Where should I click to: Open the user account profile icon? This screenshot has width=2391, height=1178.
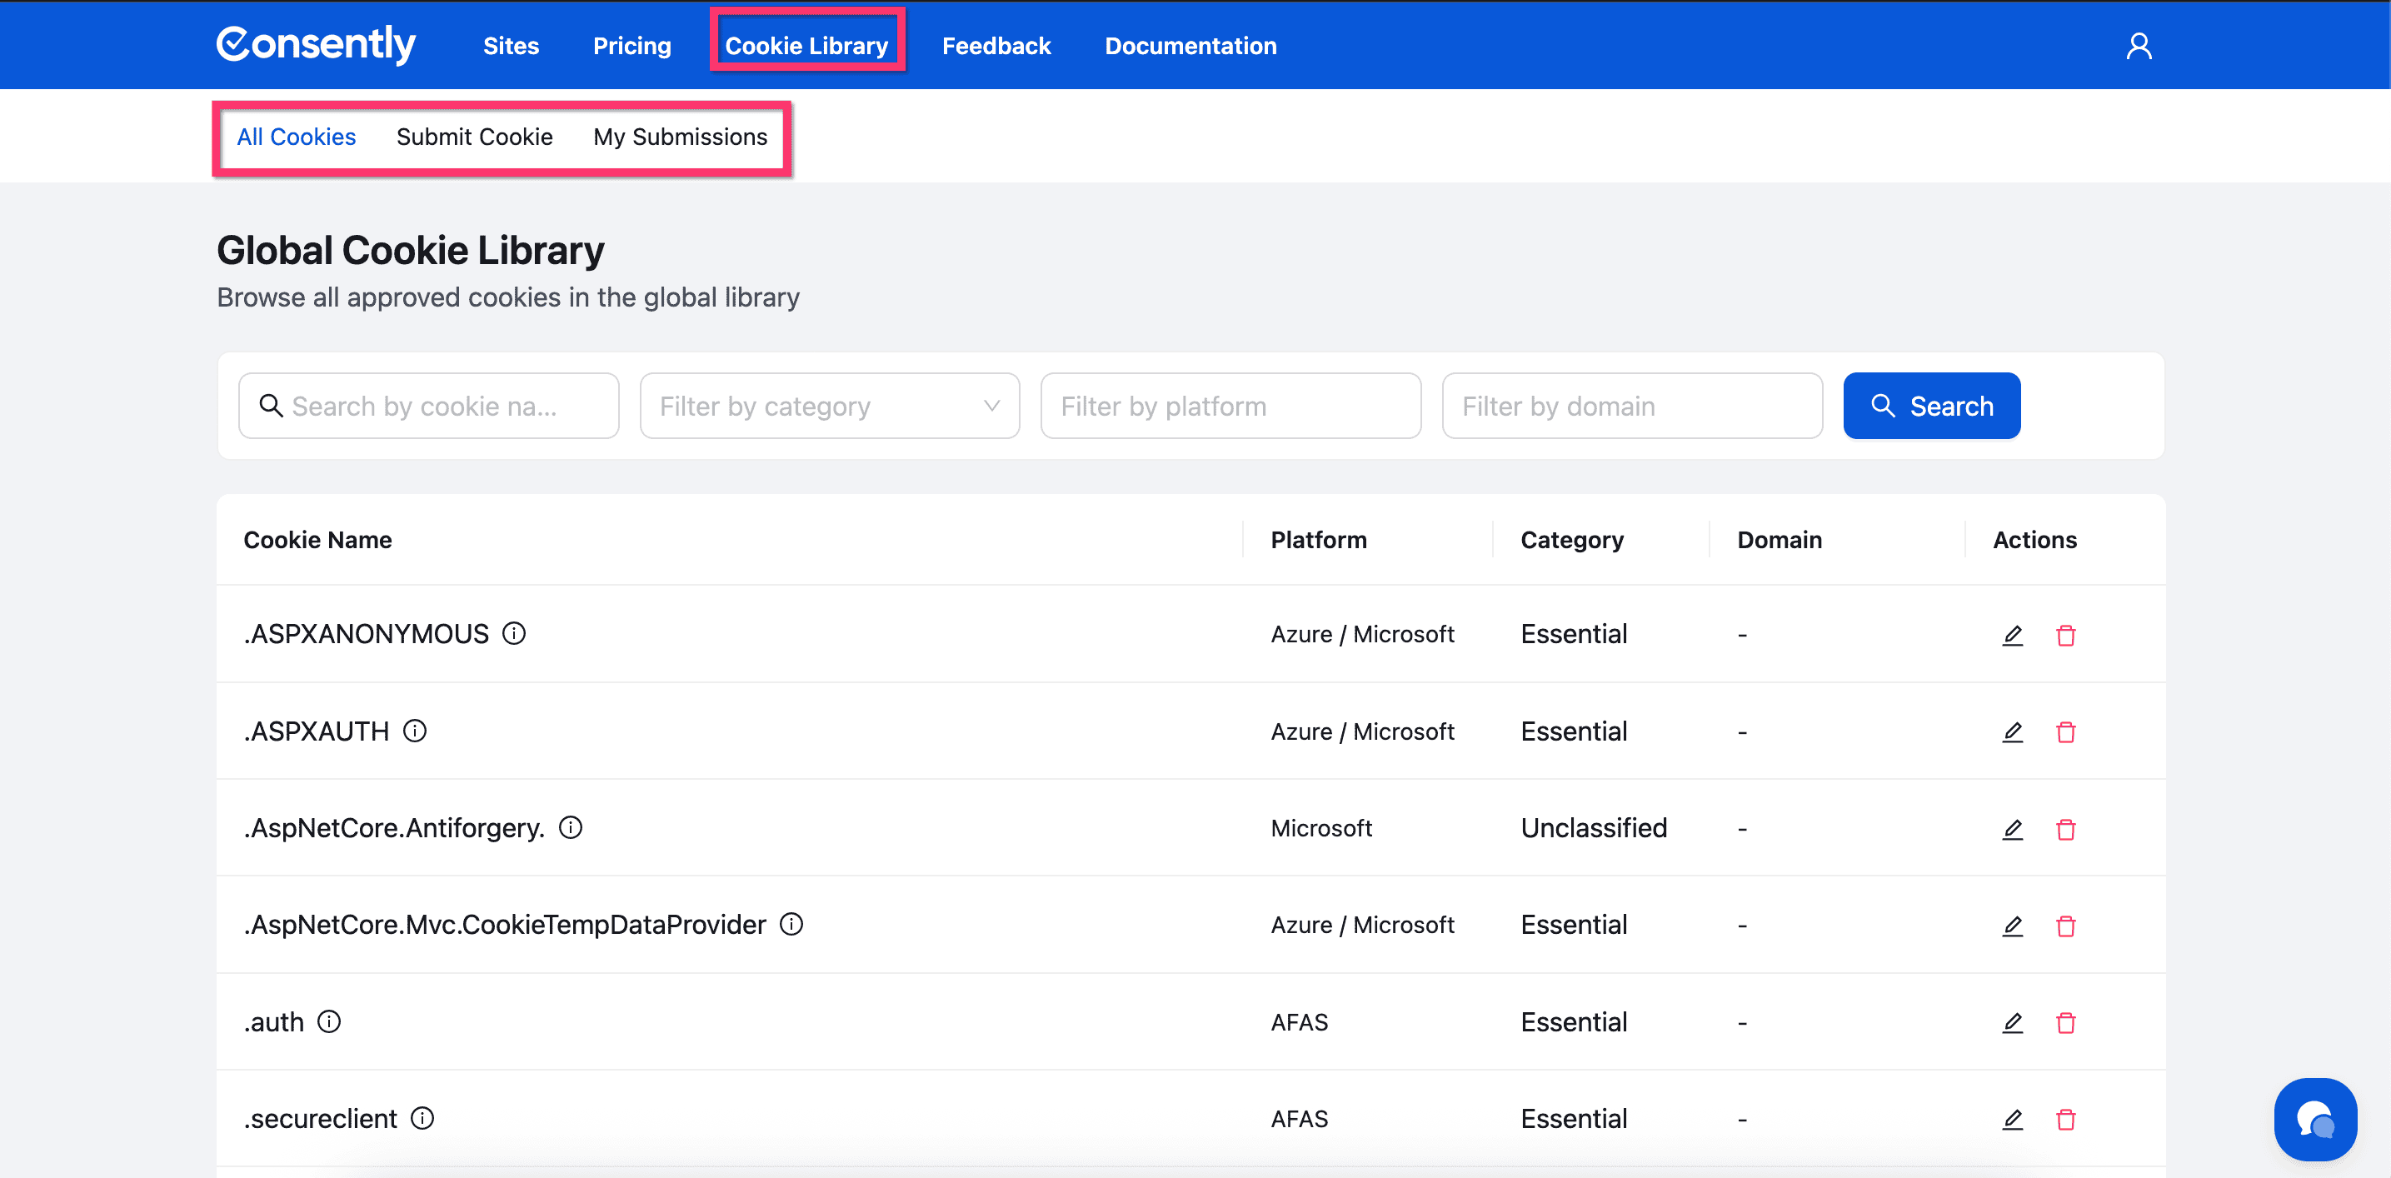click(2139, 46)
